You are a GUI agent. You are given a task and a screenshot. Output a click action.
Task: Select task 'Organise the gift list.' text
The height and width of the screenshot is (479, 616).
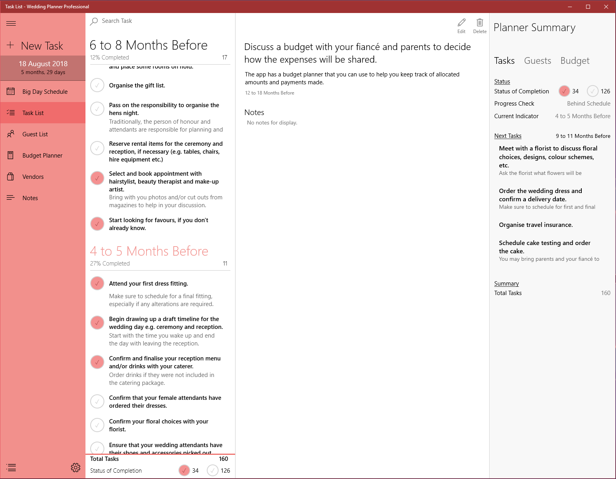click(x=137, y=85)
